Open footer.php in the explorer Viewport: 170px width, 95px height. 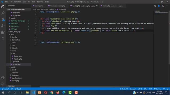(x=18, y=56)
